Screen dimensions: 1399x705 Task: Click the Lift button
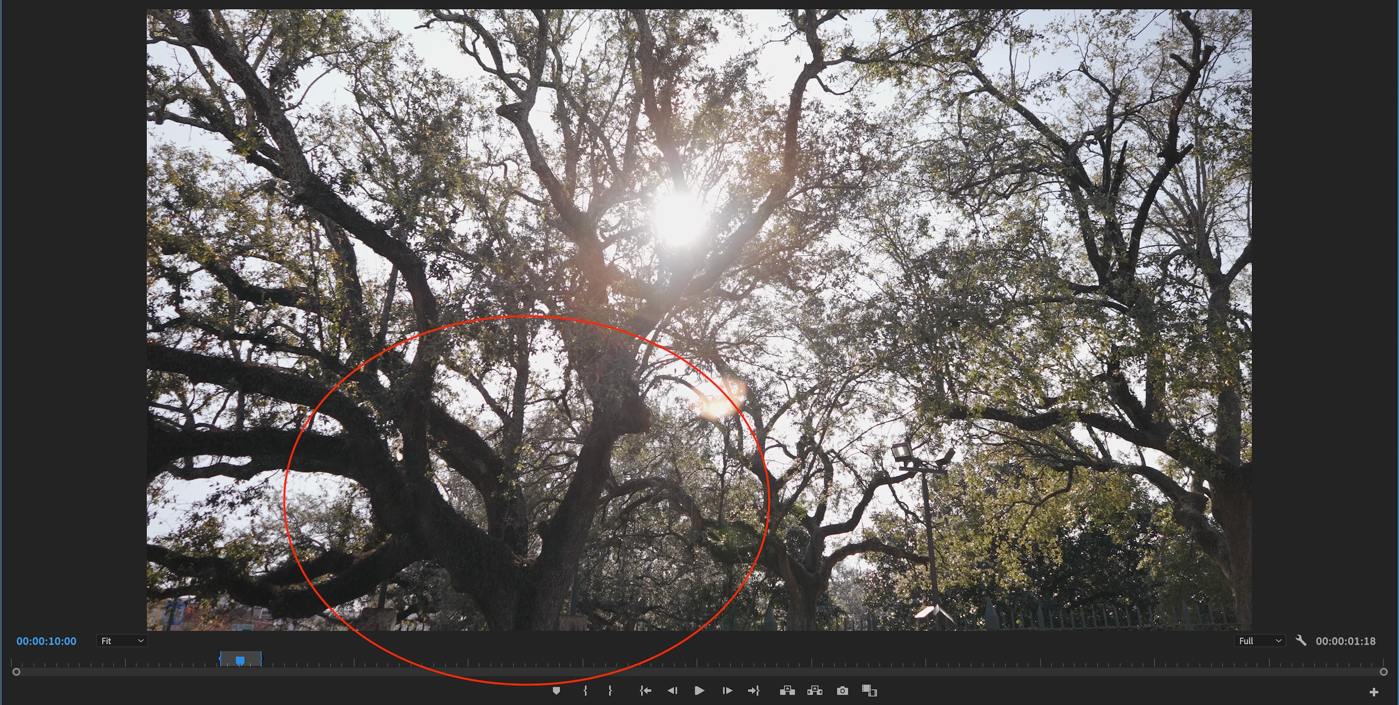[787, 690]
